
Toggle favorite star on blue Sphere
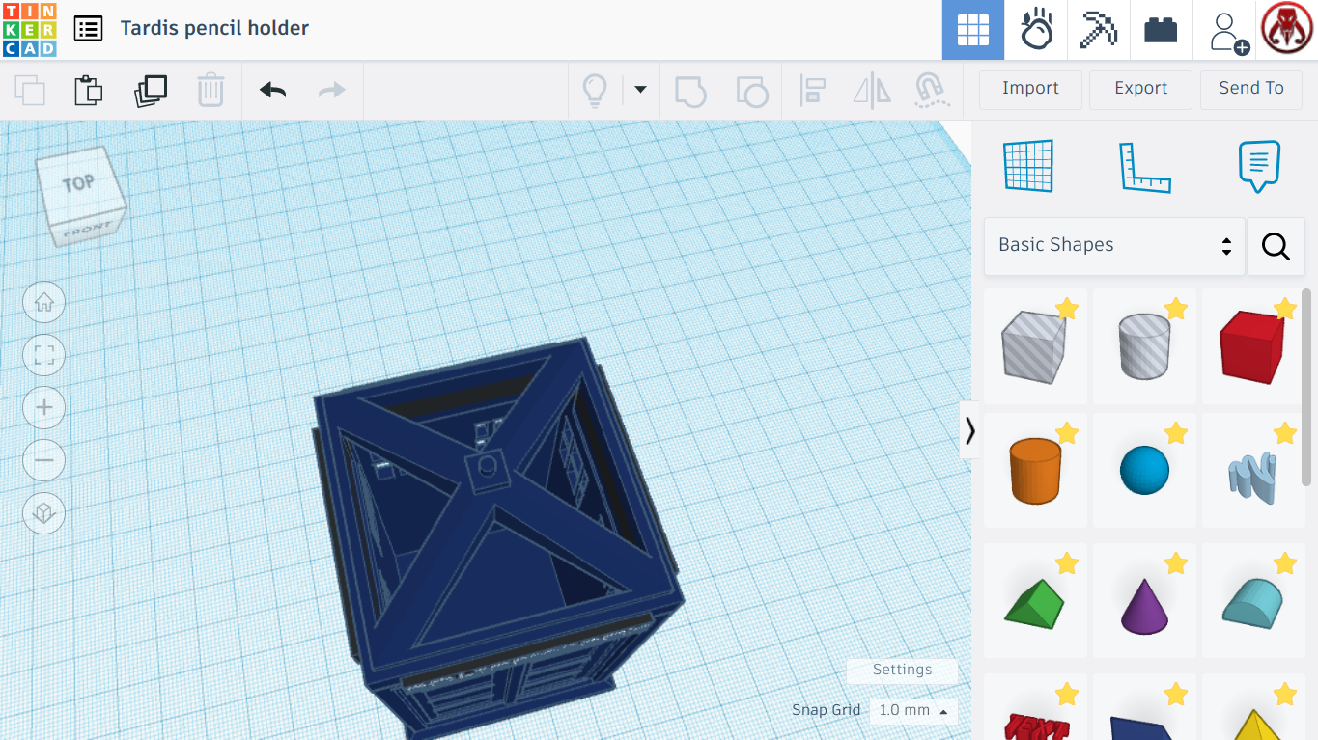click(1175, 433)
